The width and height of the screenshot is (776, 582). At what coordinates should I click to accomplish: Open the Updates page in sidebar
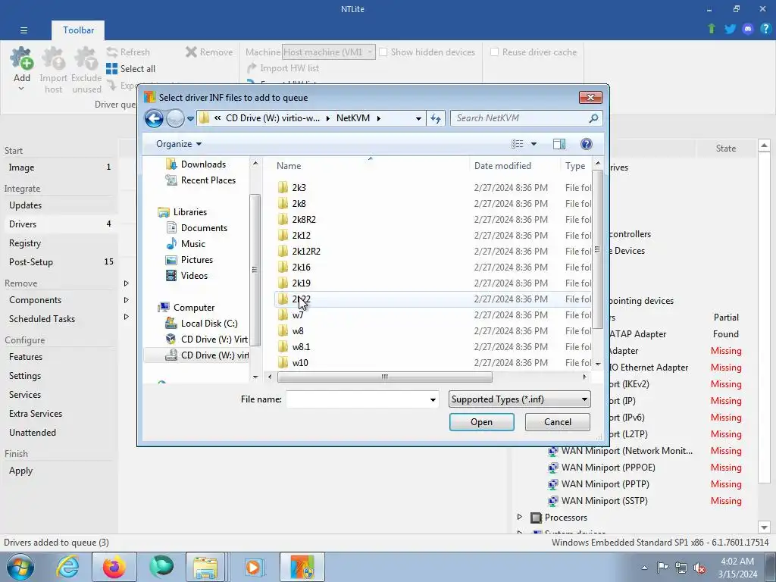click(25, 205)
